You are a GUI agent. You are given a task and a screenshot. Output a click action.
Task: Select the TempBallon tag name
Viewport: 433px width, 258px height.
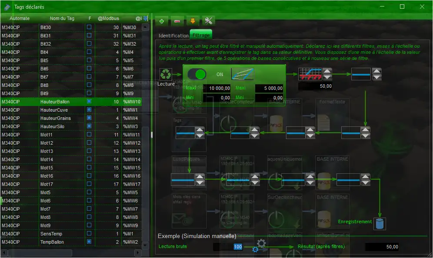pos(52,242)
